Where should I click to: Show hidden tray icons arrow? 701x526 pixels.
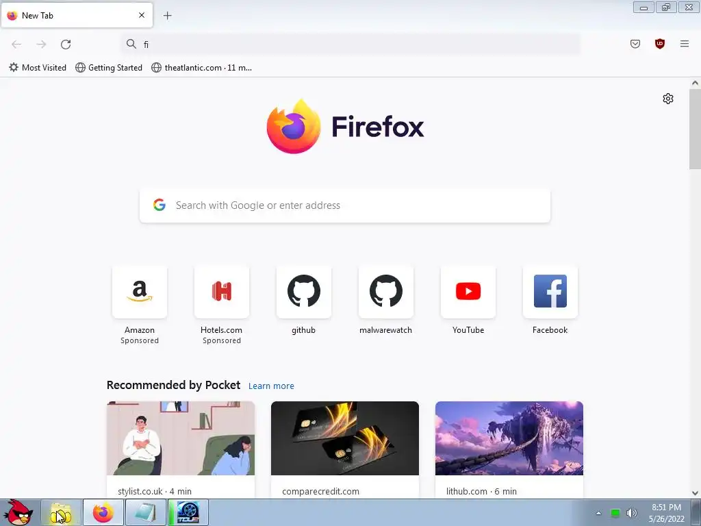[598, 513]
